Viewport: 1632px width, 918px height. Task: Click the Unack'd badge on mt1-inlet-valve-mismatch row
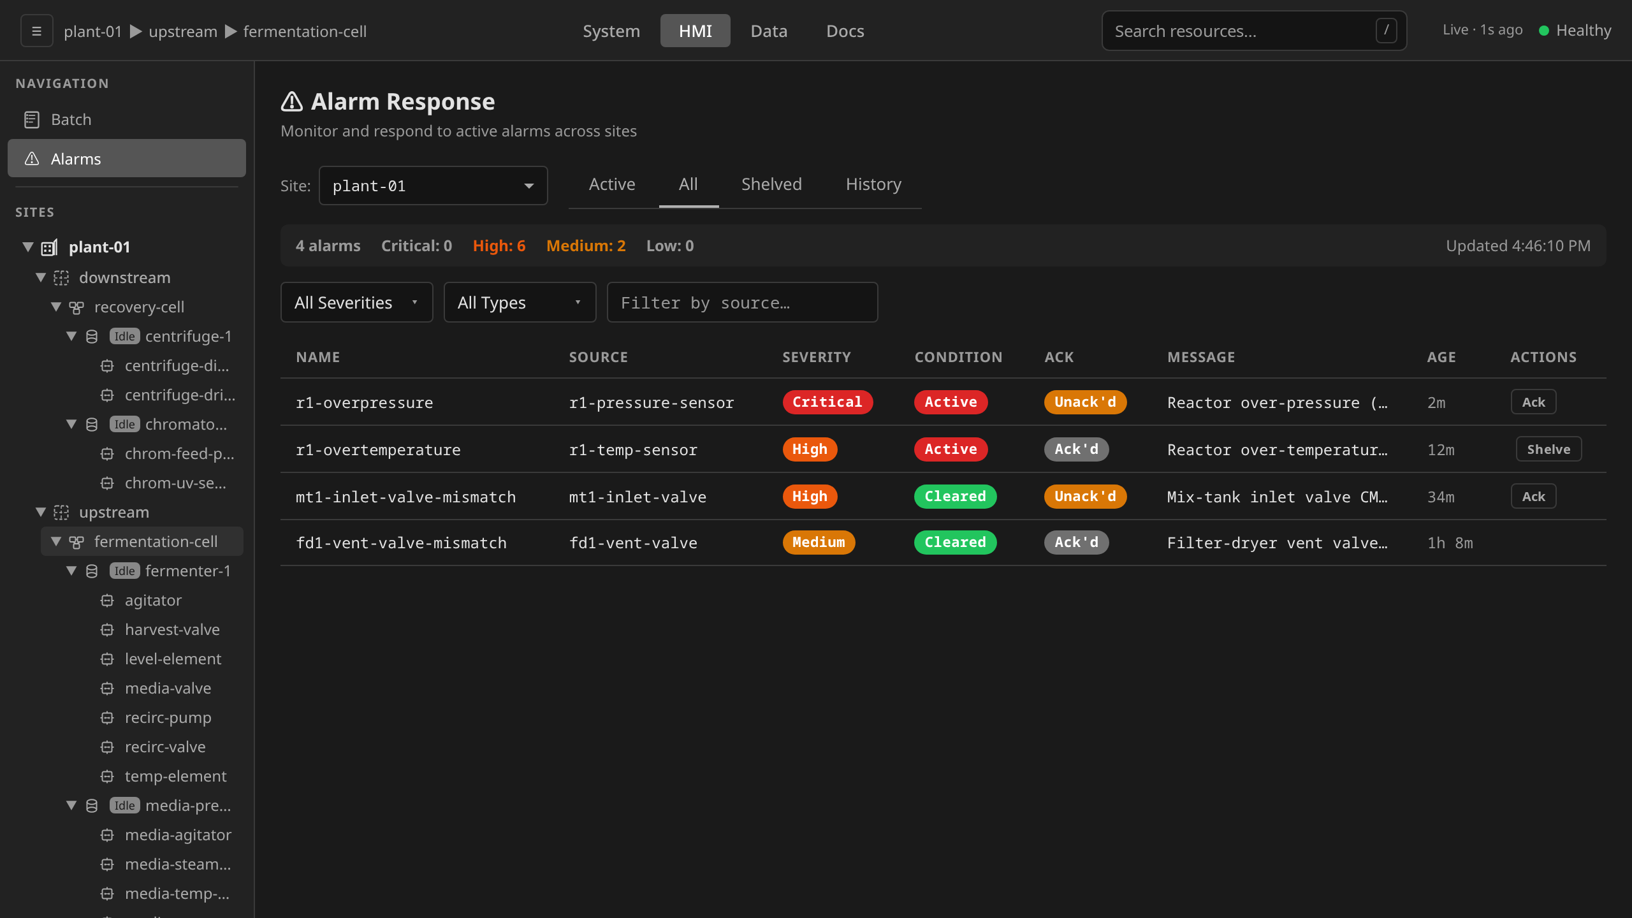point(1085,497)
